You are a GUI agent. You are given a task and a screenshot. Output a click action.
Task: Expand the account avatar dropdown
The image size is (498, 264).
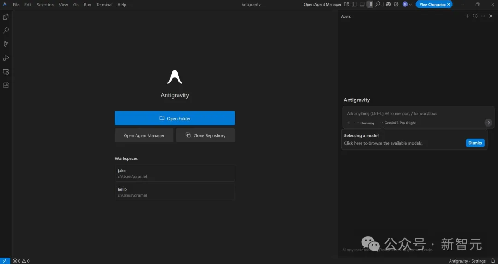[x=407, y=5]
